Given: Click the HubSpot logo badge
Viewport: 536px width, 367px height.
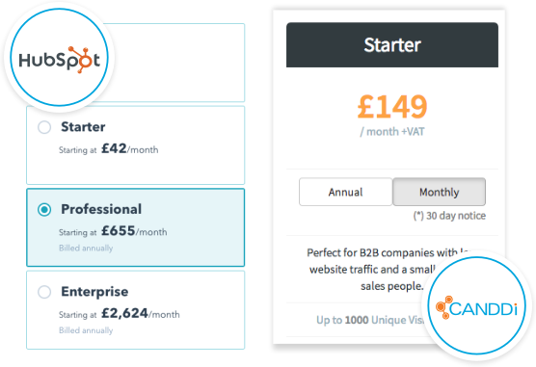Looking at the screenshot, I should [x=59, y=58].
